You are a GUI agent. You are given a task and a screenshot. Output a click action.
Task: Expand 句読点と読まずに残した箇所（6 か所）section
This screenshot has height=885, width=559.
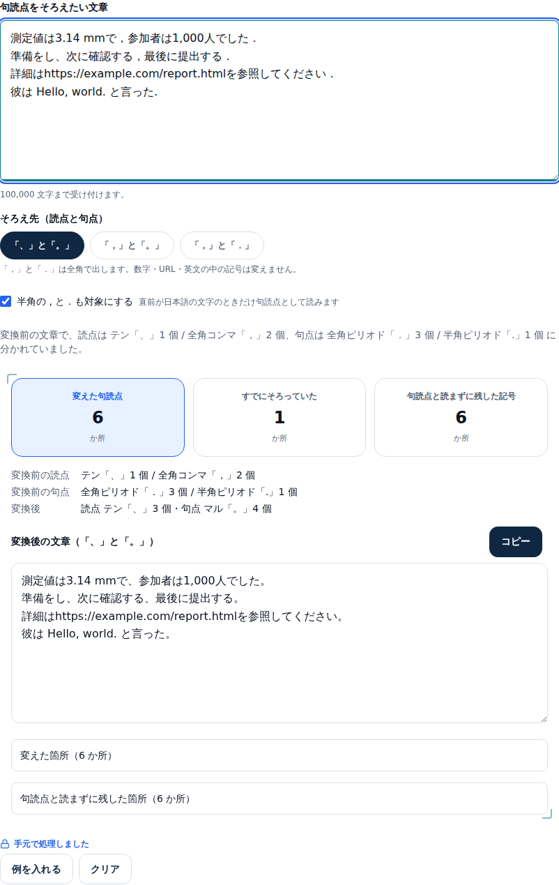click(279, 799)
